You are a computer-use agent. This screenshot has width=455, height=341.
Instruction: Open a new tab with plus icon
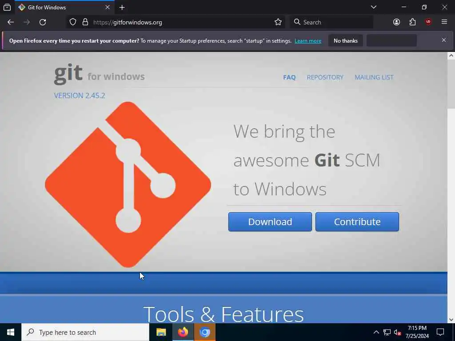(x=122, y=8)
